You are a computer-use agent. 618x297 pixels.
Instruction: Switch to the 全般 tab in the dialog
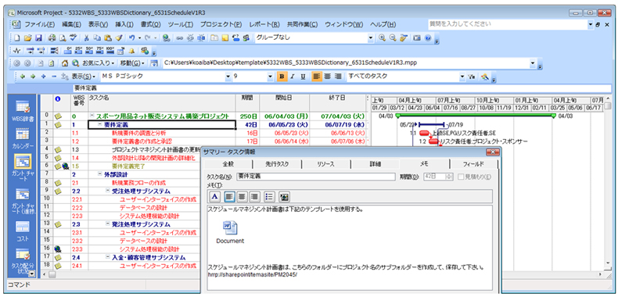coord(228,164)
